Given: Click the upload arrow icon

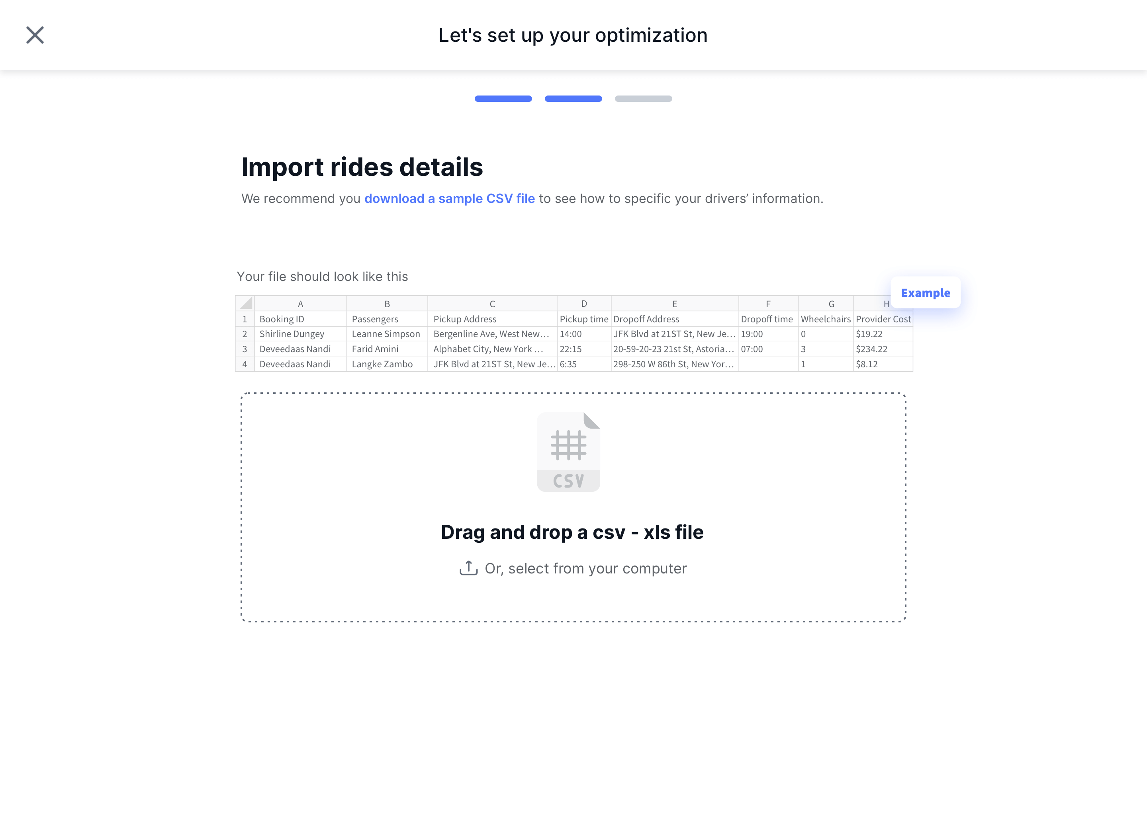Looking at the screenshot, I should tap(468, 567).
